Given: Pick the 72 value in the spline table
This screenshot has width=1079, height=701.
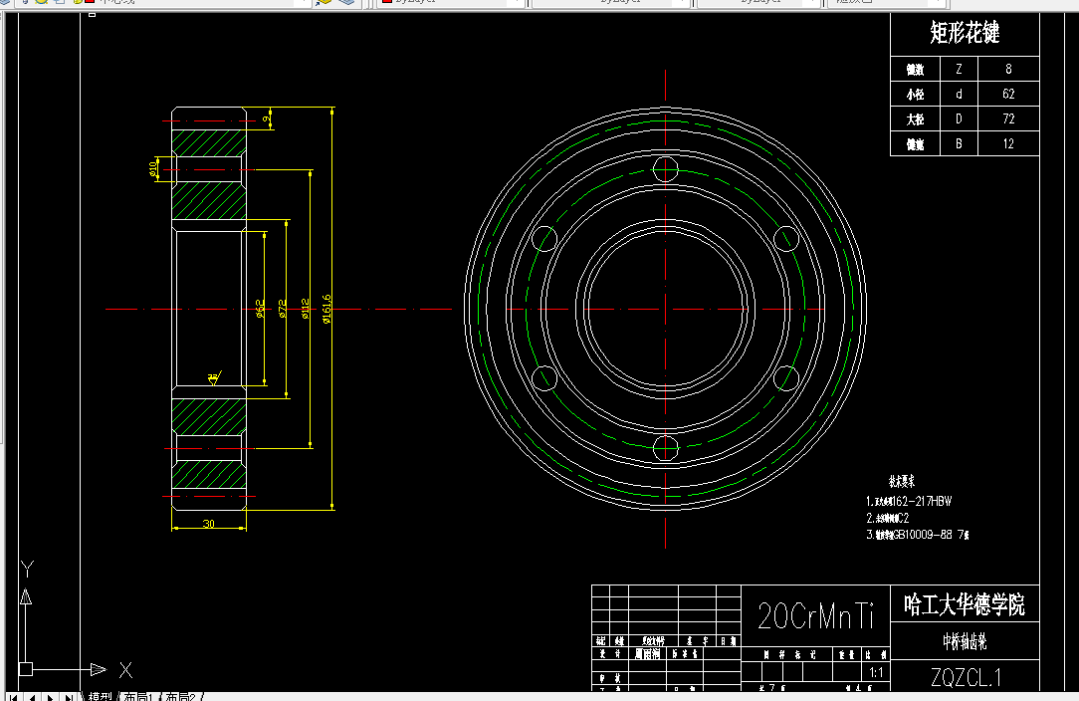Looking at the screenshot, I should click(1008, 118).
